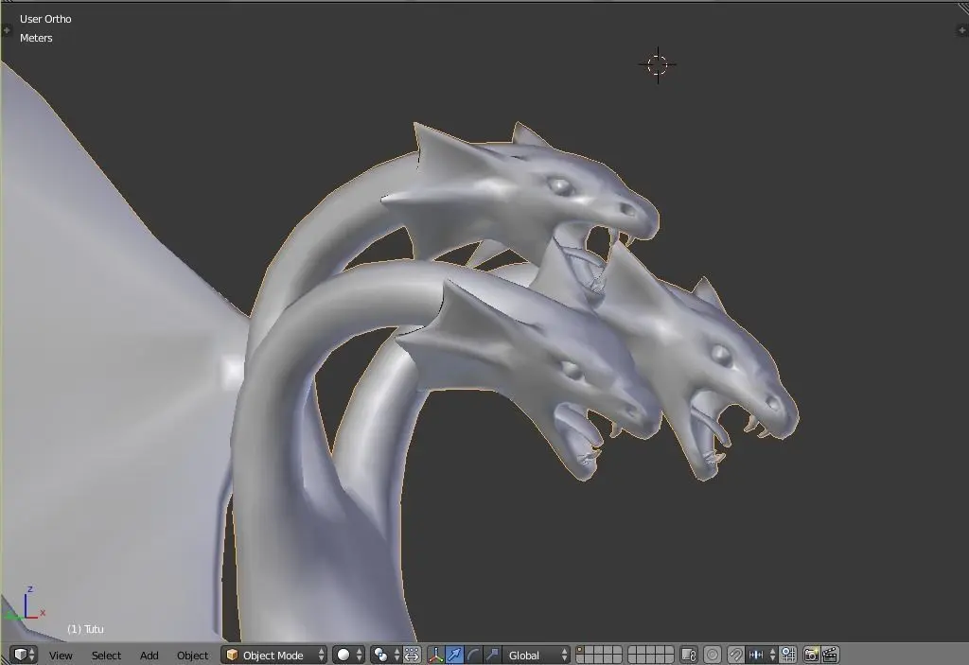Screen dimensions: 969x665
Task: Open the Select menu
Action: [x=106, y=656]
